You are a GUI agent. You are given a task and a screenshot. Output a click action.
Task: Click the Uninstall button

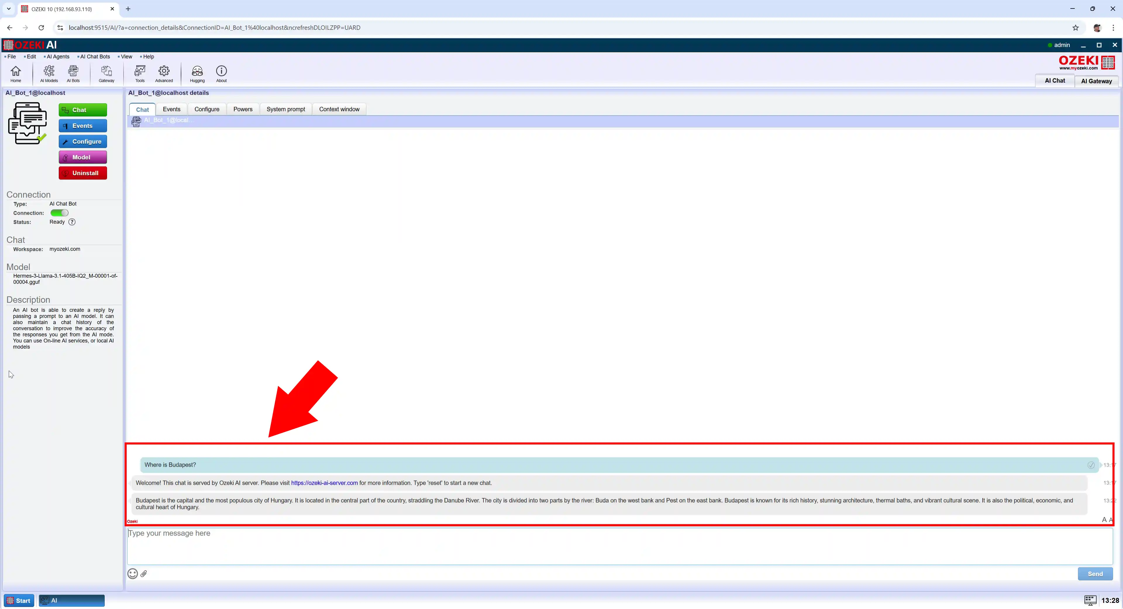click(x=82, y=172)
